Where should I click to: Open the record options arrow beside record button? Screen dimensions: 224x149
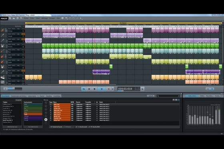click(112, 89)
